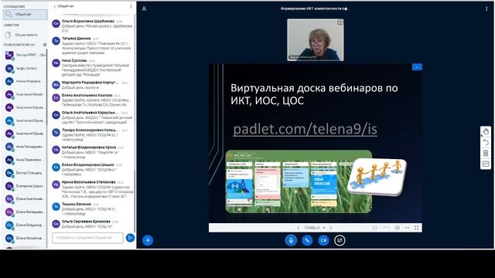Viewport: 495px width, 278px height.
Task: Toggle multi-user whiteboard mode
Action: tap(486, 164)
